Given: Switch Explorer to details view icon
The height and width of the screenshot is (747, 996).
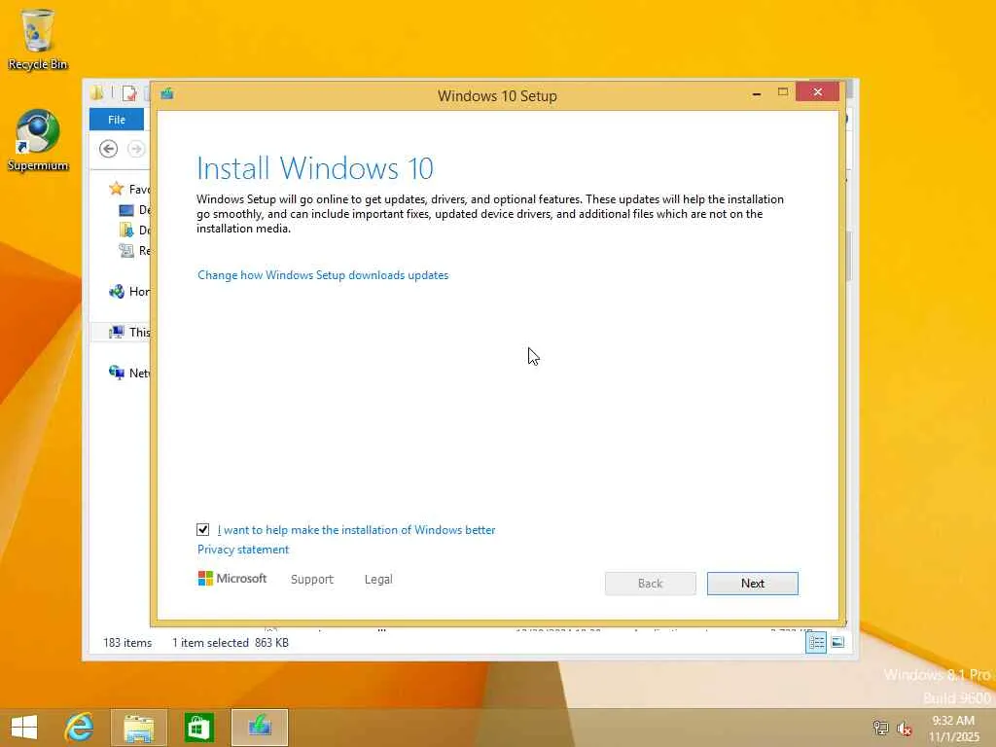Looking at the screenshot, I should pyautogui.click(x=816, y=642).
